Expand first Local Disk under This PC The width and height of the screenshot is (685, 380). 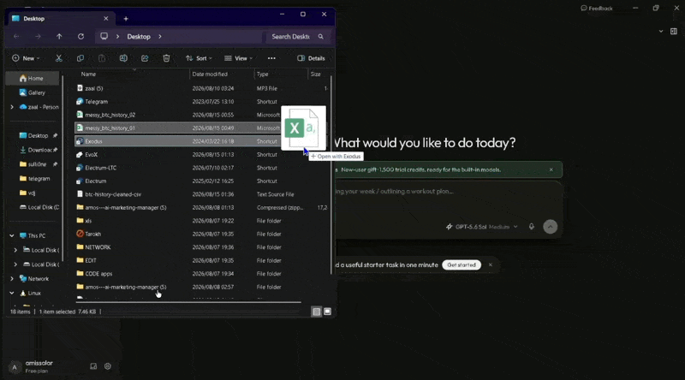[15, 250]
